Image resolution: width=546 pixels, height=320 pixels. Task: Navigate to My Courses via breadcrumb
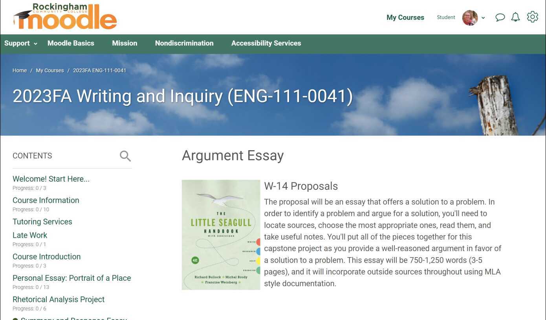click(x=50, y=70)
